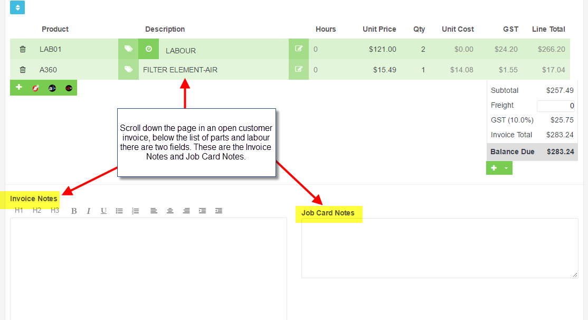Click the $14.08 unit cost
Image resolution: width=588 pixels, height=320 pixels.
(462, 70)
